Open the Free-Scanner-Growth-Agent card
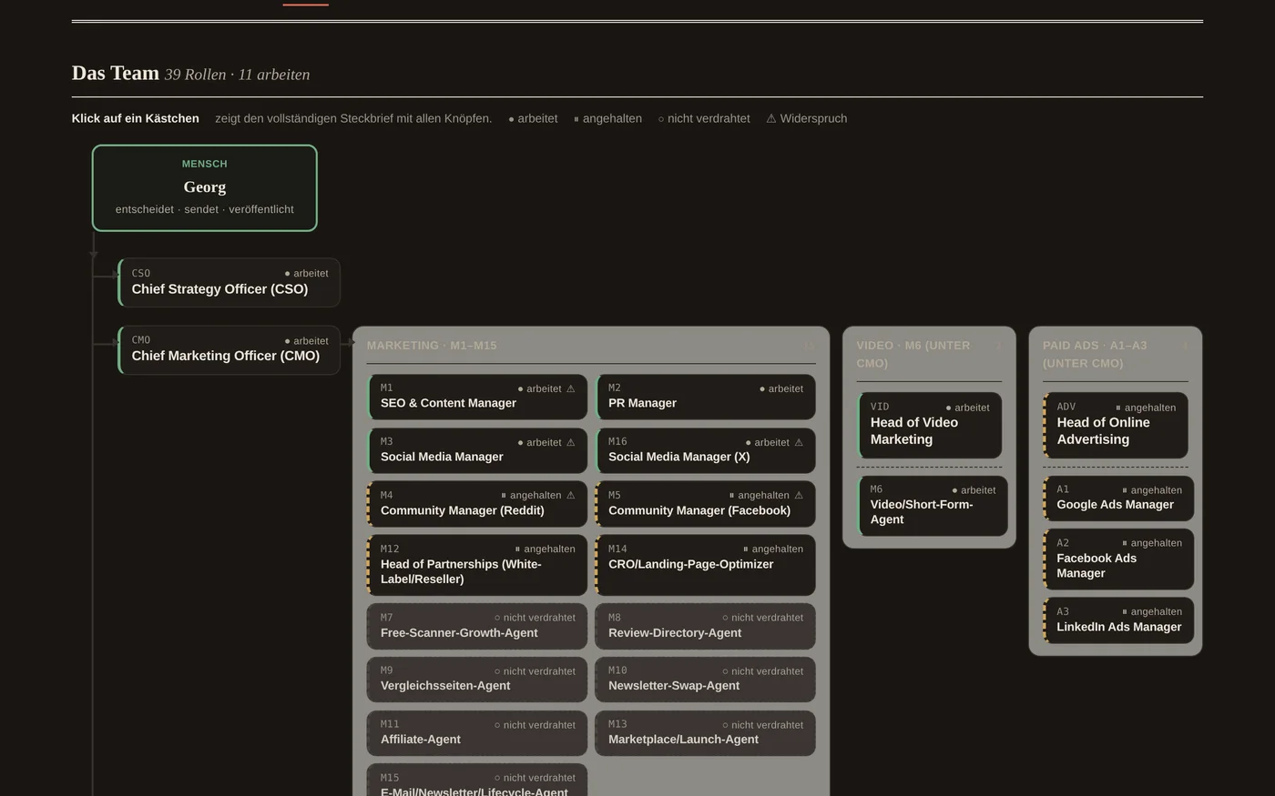This screenshot has width=1275, height=796. tap(477, 626)
